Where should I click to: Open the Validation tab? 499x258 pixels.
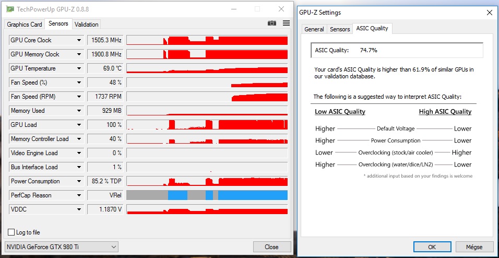(86, 25)
